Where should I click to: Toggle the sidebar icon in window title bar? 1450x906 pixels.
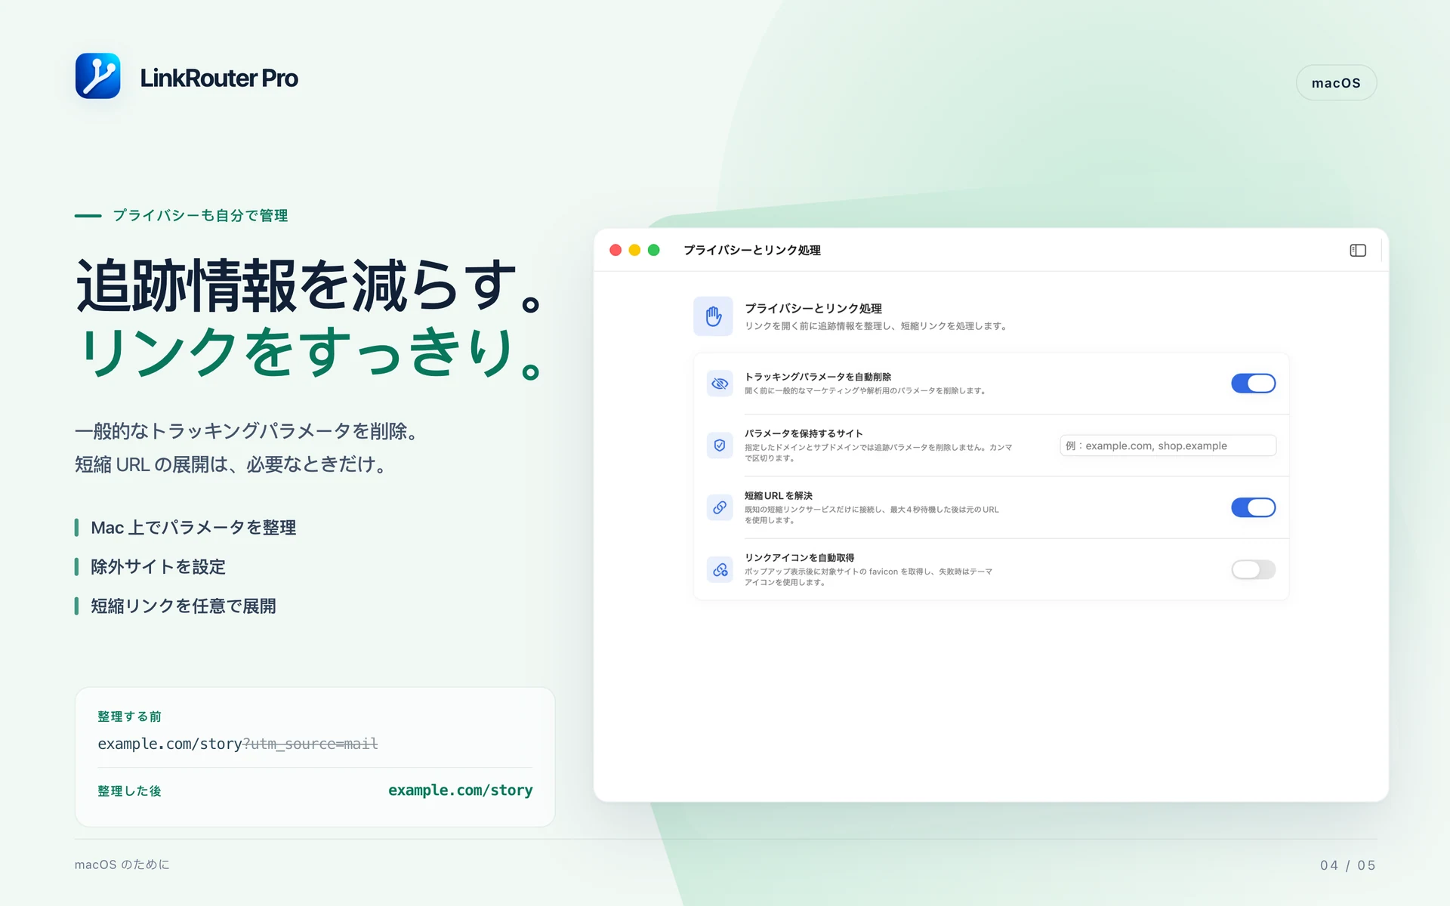pos(1357,251)
